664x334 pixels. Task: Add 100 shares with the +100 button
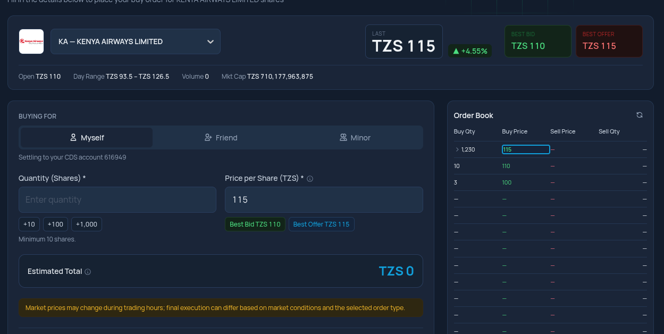(55, 224)
